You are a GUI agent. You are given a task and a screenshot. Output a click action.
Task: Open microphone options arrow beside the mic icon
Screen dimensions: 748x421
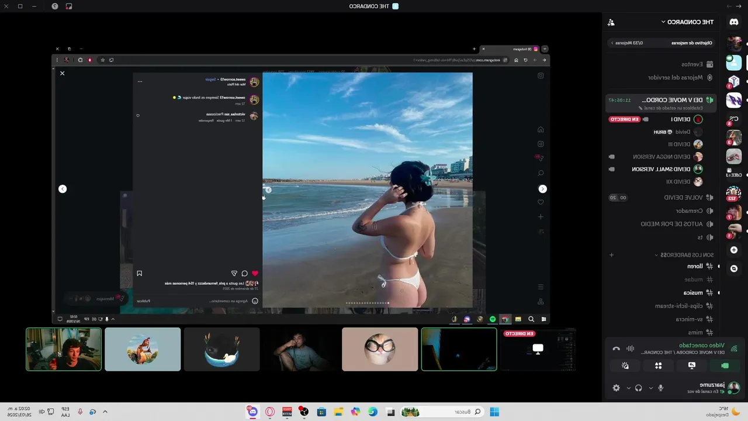tap(651, 388)
